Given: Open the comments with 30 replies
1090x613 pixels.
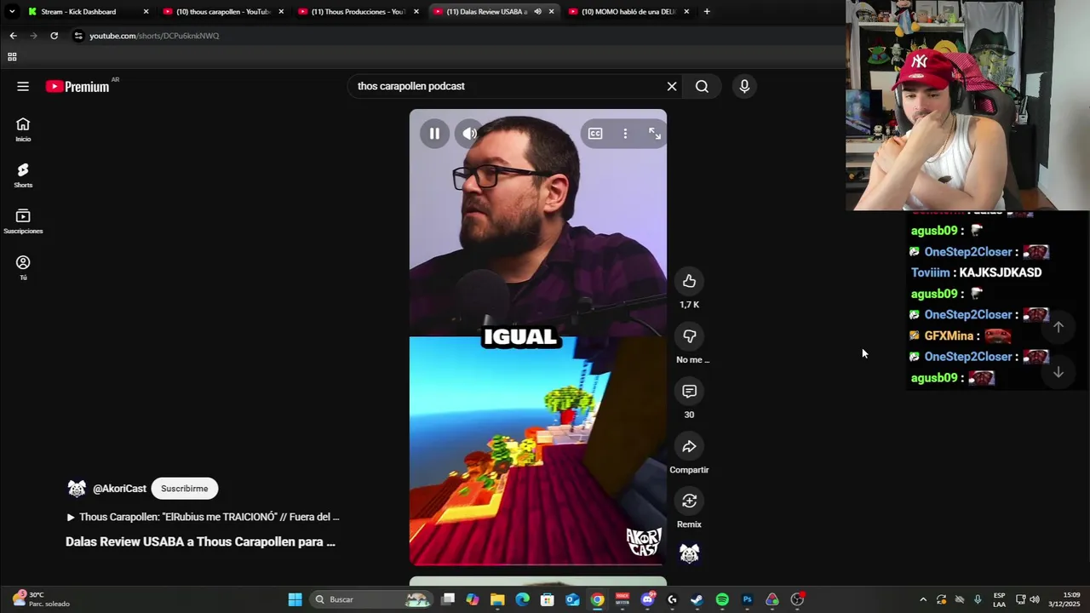Looking at the screenshot, I should (689, 392).
